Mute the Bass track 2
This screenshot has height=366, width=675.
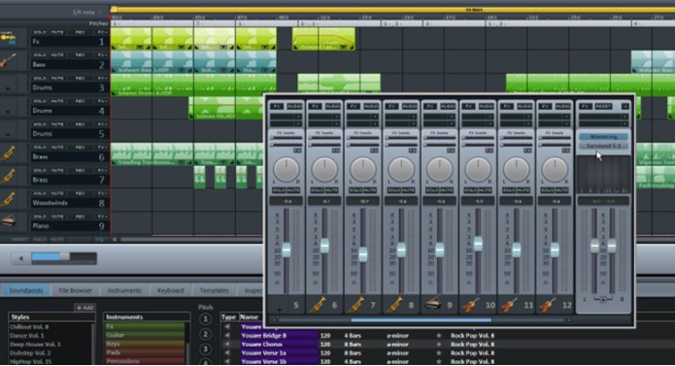pos(57,55)
